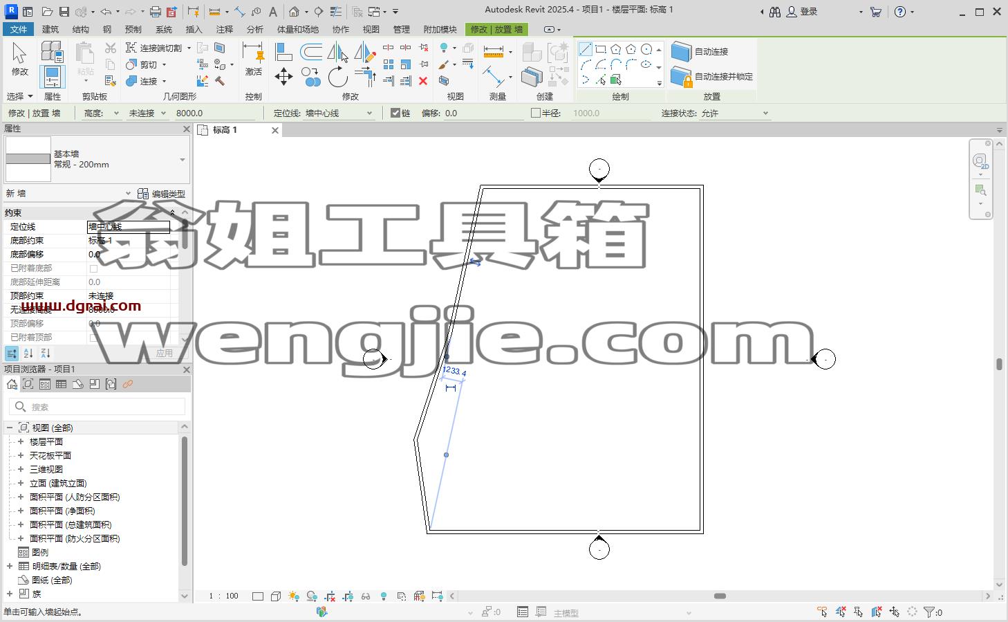Toggle Select Underlay Elements in status bar
The width and height of the screenshot is (1008, 622).
click(840, 612)
